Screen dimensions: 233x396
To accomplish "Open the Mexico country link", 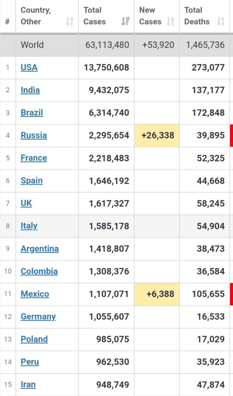I will pyautogui.click(x=35, y=294).
